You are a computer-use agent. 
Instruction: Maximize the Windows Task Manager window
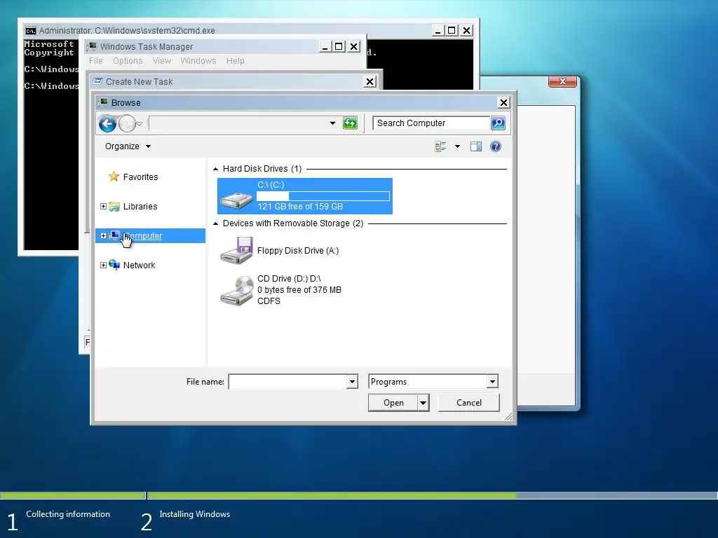339,47
